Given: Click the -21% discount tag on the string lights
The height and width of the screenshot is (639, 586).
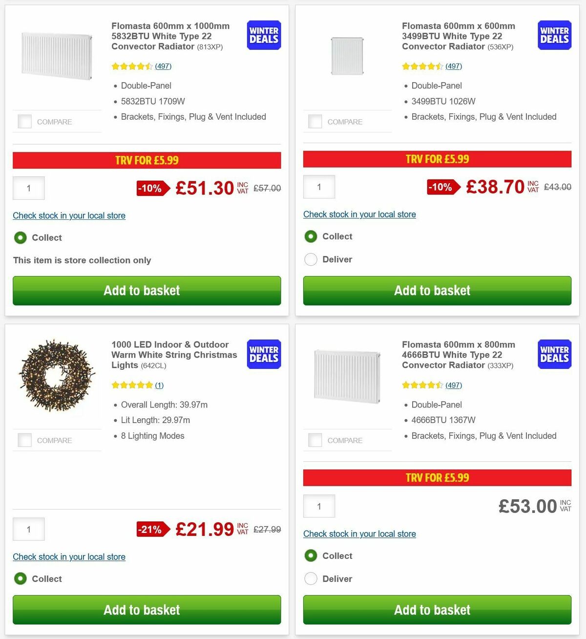Looking at the screenshot, I should 151,529.
